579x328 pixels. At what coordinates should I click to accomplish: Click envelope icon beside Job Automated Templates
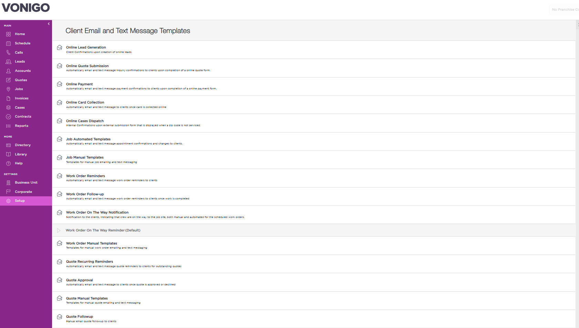(60, 139)
